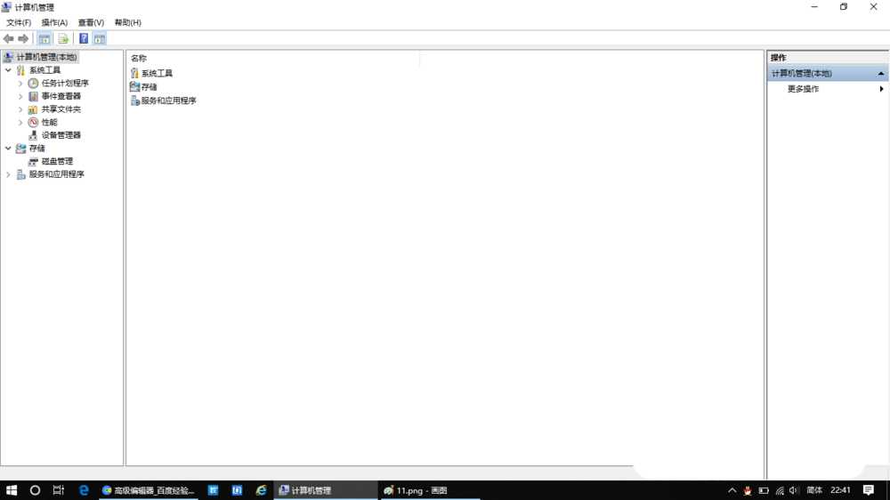The image size is (890, 500).
Task: Click the Back arrow in the toolbar
Action: click(9, 39)
